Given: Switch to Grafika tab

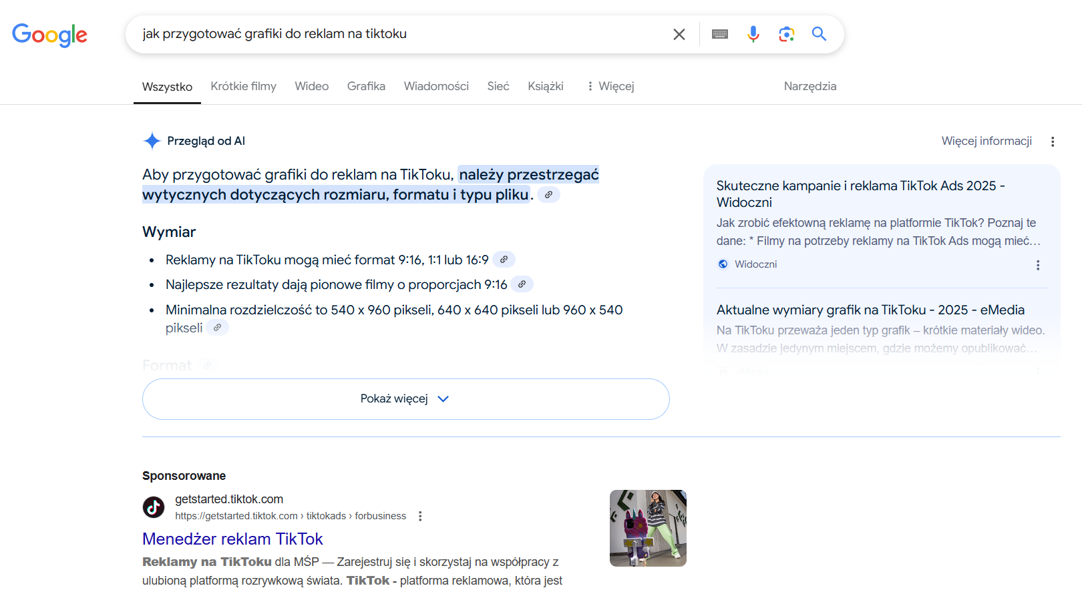Looking at the screenshot, I should pyautogui.click(x=366, y=86).
